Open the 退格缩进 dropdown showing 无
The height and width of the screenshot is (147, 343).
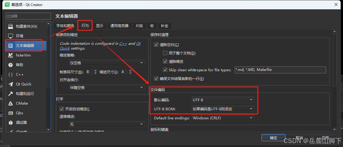pos(107,124)
